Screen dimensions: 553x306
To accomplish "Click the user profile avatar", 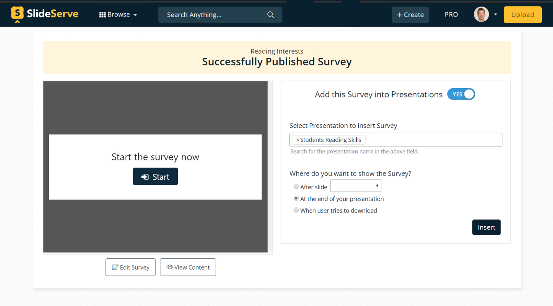I will 481,14.
